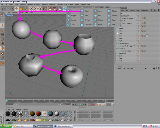Choose Disc from the primitives palette

tap(98, 16)
